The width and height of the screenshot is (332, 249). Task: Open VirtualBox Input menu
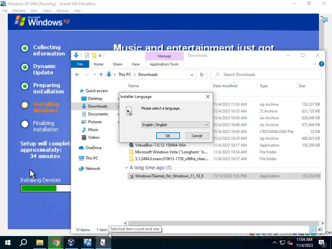coord(47,11)
